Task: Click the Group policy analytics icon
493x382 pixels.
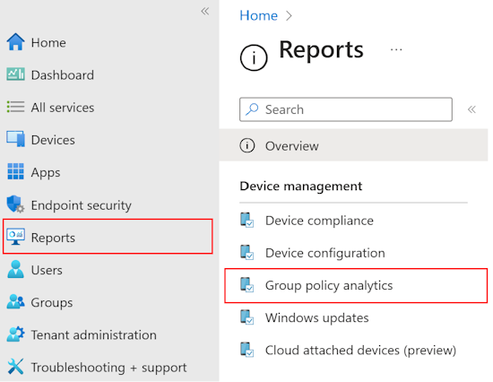Action: click(247, 285)
